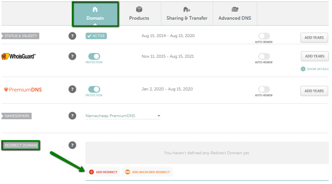This screenshot has height=184, width=332.
Task: Click Add Wildcard Redirect button
Action: click(147, 172)
